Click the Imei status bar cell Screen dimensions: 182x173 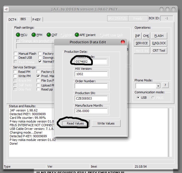pos(111,166)
